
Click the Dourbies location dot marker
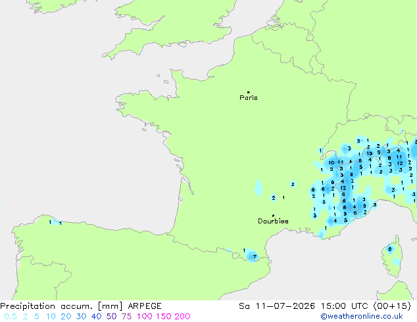pyautogui.click(x=273, y=216)
